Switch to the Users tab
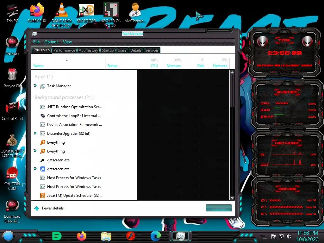This screenshot has width=324, height=243. click(x=122, y=50)
